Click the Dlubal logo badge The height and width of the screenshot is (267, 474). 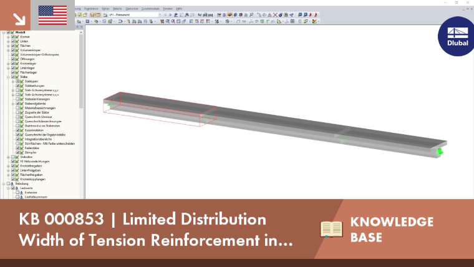(x=457, y=36)
